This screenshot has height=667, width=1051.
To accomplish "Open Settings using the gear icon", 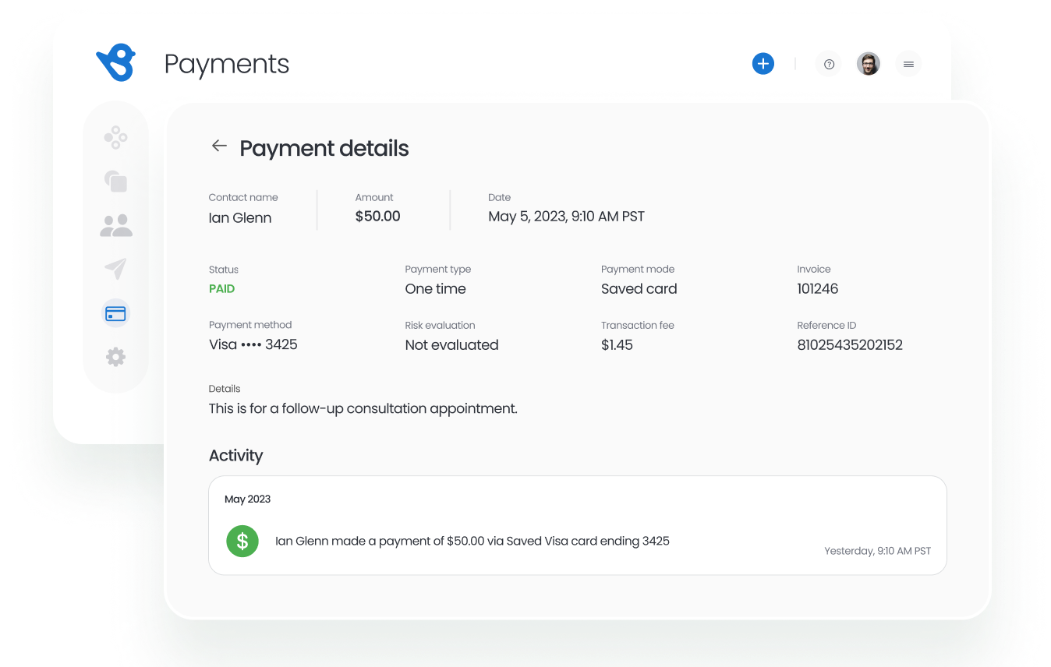I will pyautogui.click(x=115, y=356).
